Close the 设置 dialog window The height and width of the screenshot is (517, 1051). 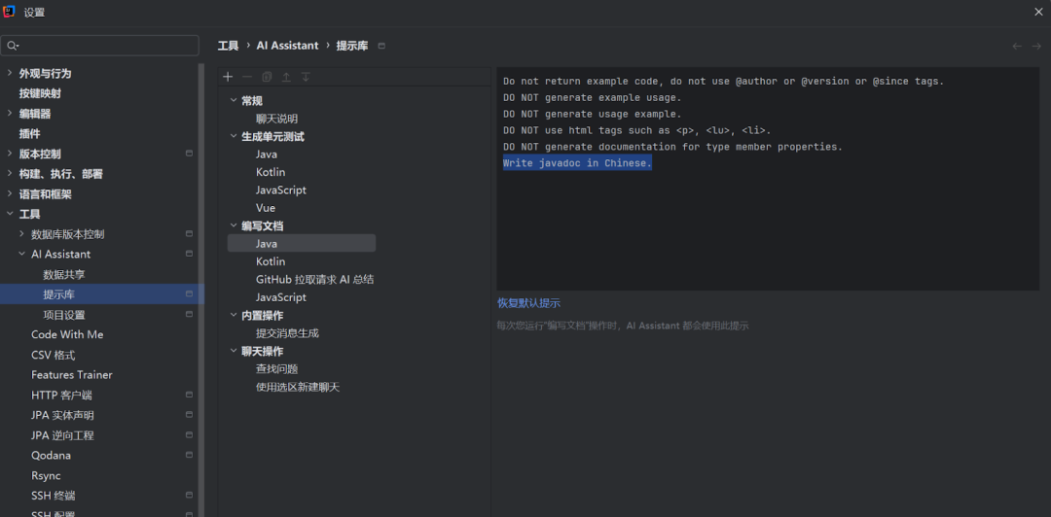(x=1038, y=12)
